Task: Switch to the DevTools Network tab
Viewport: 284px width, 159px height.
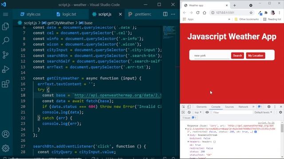Action: [243, 107]
